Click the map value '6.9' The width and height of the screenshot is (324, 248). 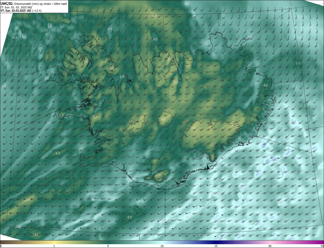coord(298,172)
